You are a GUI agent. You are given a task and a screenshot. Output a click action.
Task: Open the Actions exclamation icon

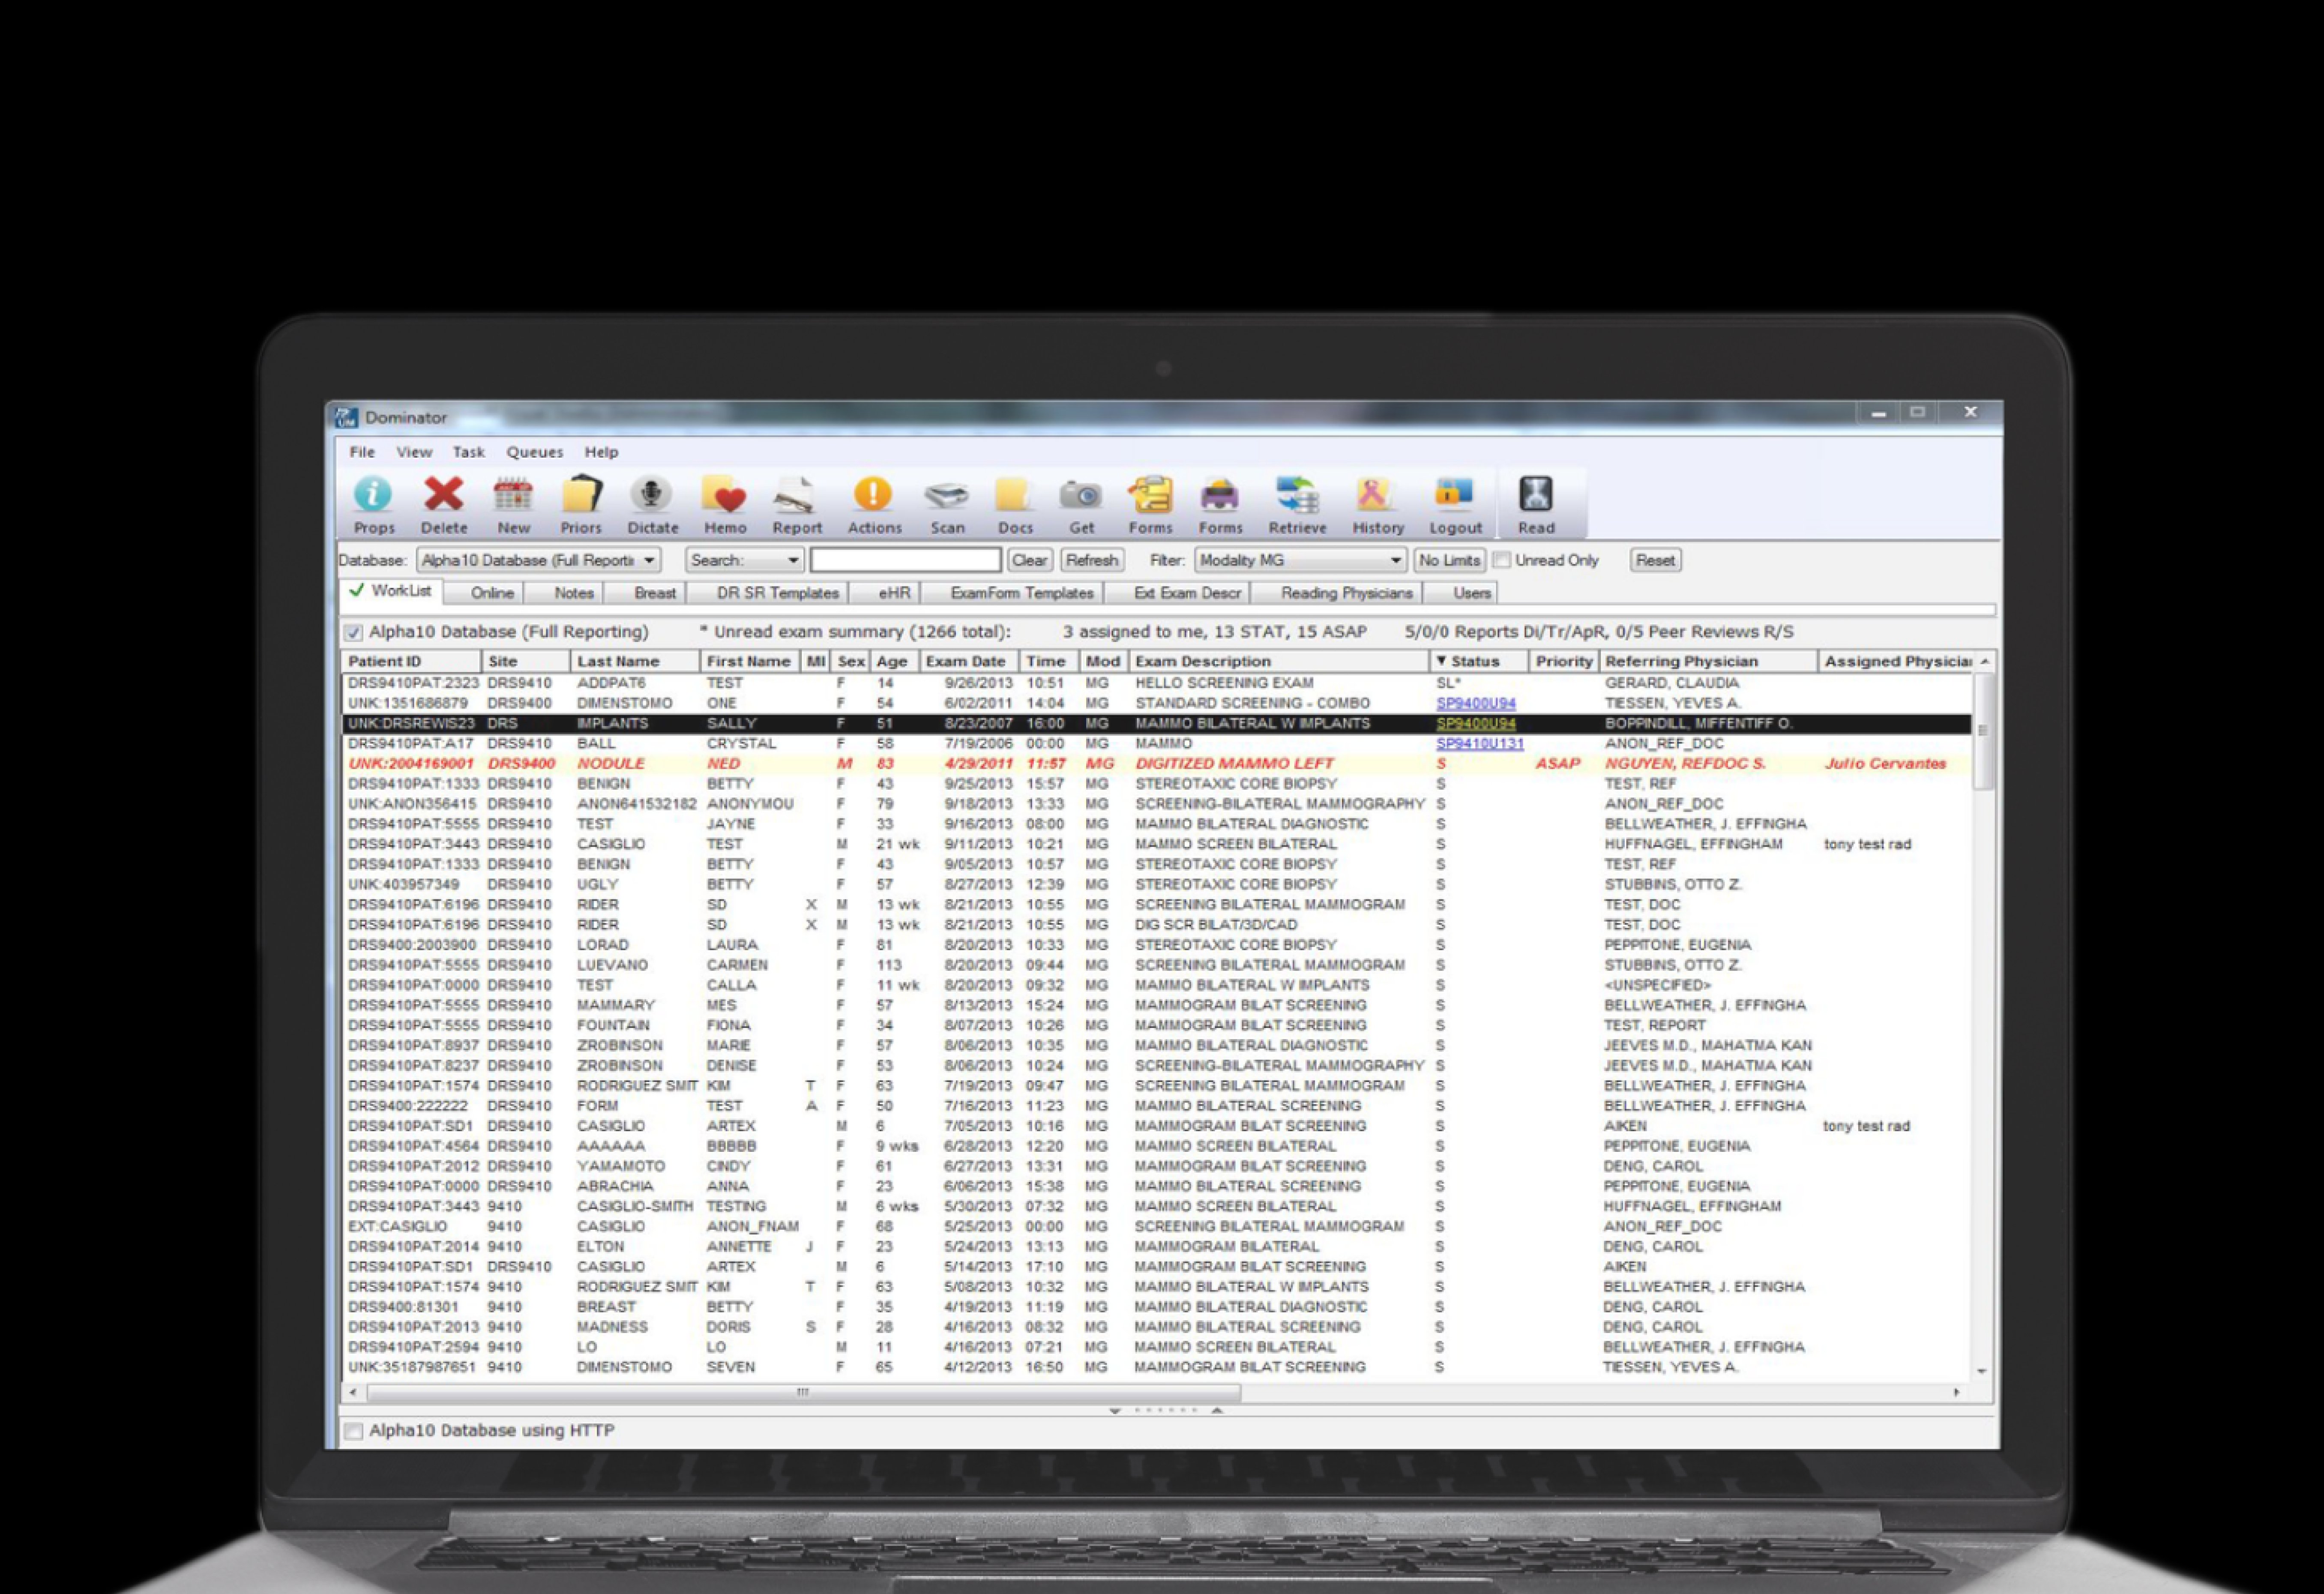click(x=874, y=504)
